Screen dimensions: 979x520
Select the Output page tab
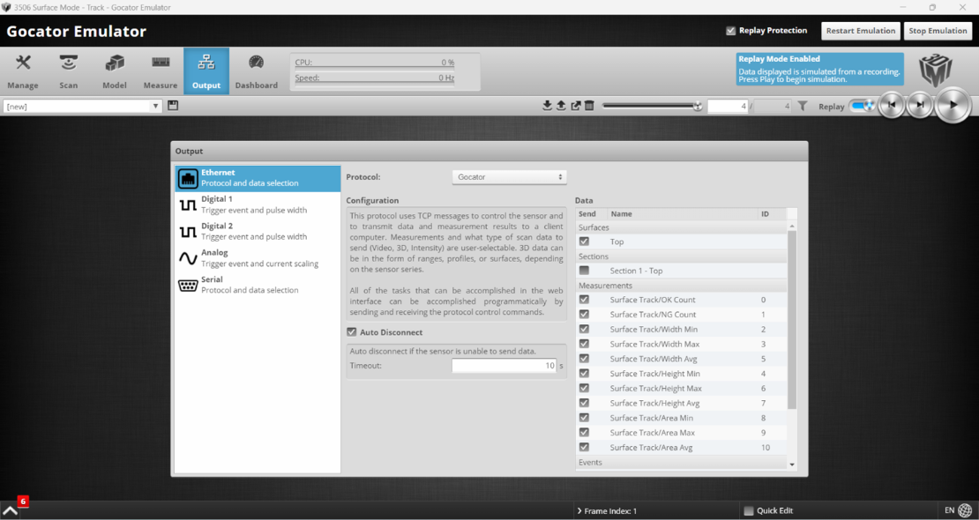click(x=206, y=71)
